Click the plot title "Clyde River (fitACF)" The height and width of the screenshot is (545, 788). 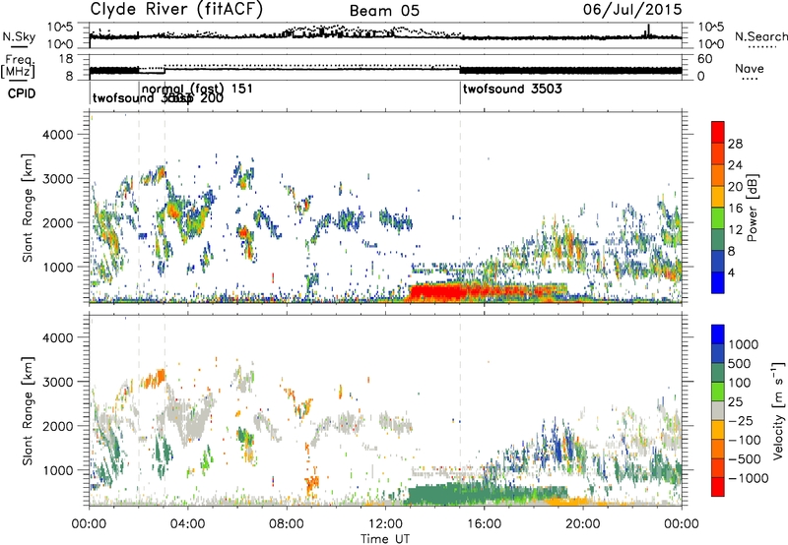click(176, 10)
